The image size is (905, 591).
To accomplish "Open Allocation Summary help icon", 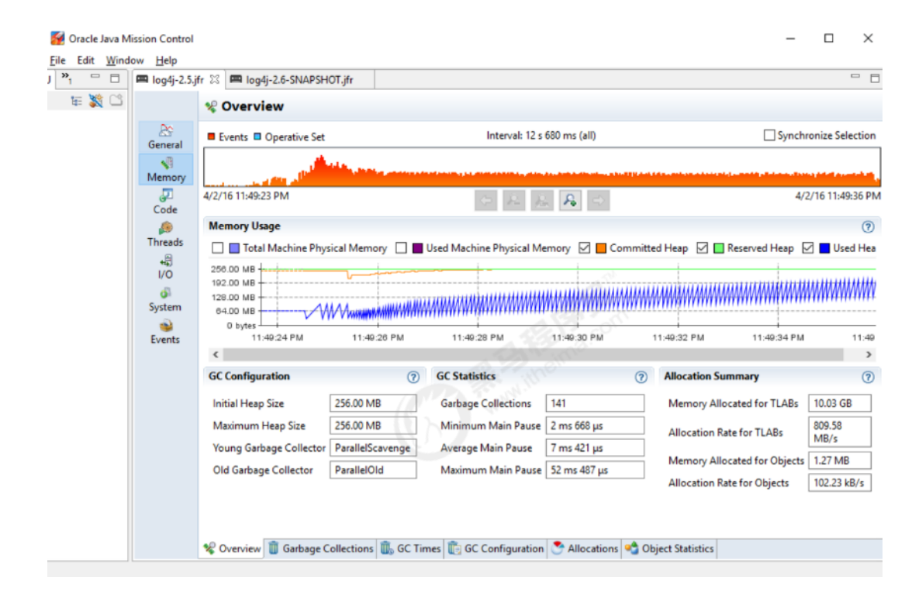I will [x=868, y=377].
